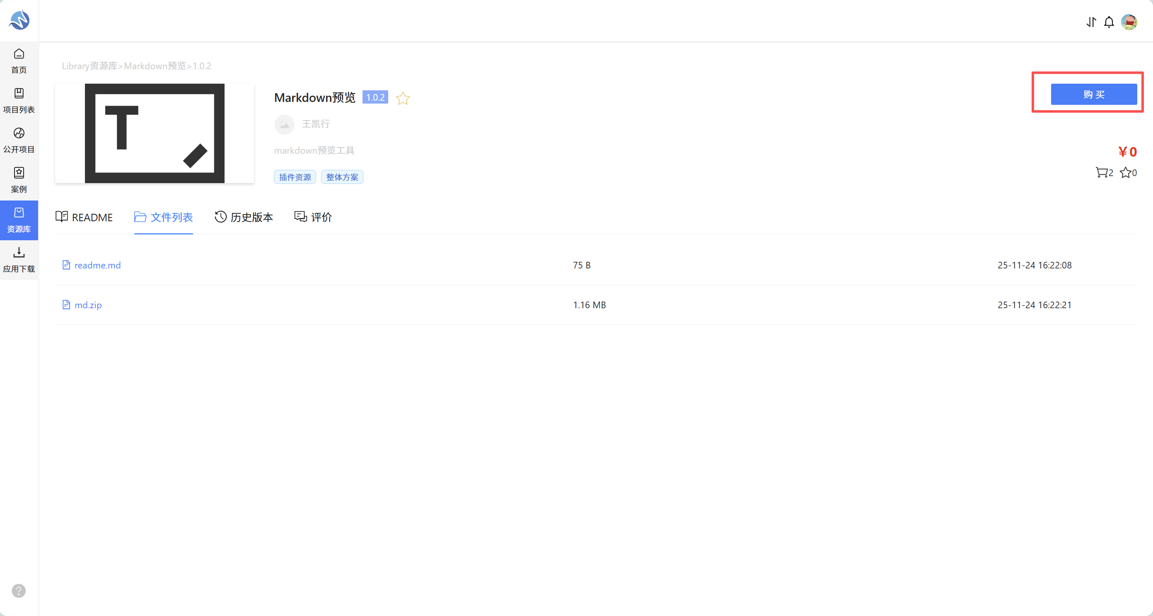Screen dimensions: 1153x616
Task: Click the 1.0.2 breadcrumb entry
Action: click(x=202, y=66)
